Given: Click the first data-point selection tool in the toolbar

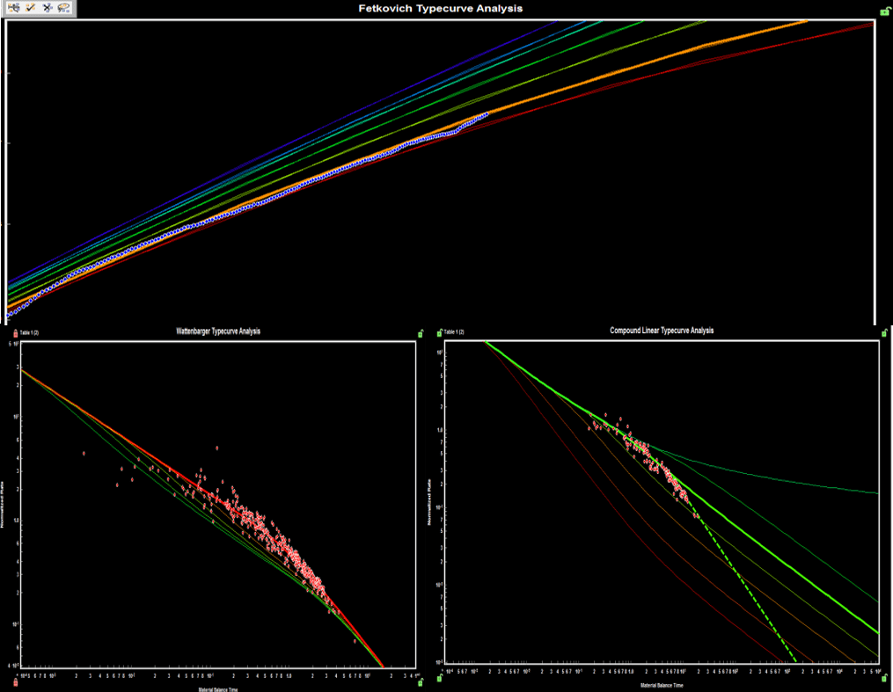Looking at the screenshot, I should pyautogui.click(x=14, y=7).
